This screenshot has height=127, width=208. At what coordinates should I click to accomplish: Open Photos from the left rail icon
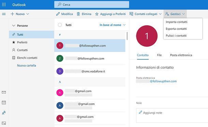click(4, 123)
